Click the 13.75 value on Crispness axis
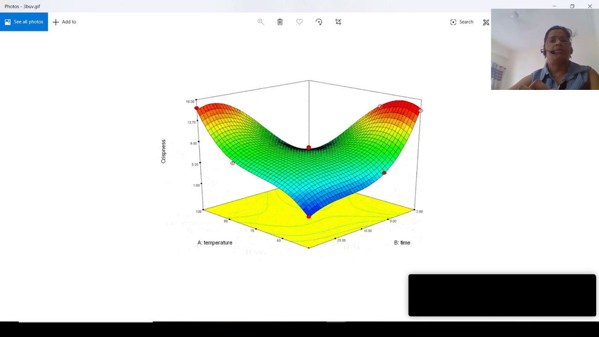This screenshot has width=599, height=337. [x=191, y=122]
